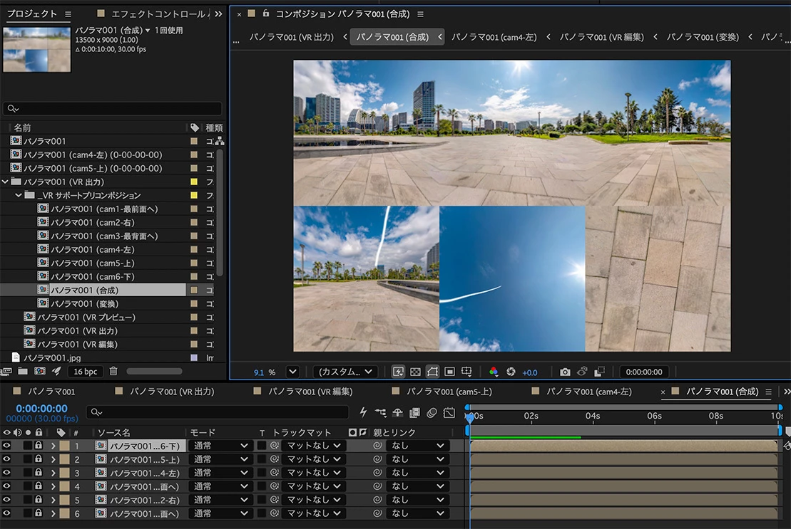Open the region of interest icon
The image size is (791, 529).
[x=449, y=372]
